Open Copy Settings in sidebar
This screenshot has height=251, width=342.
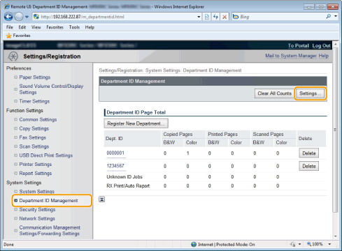point(34,128)
